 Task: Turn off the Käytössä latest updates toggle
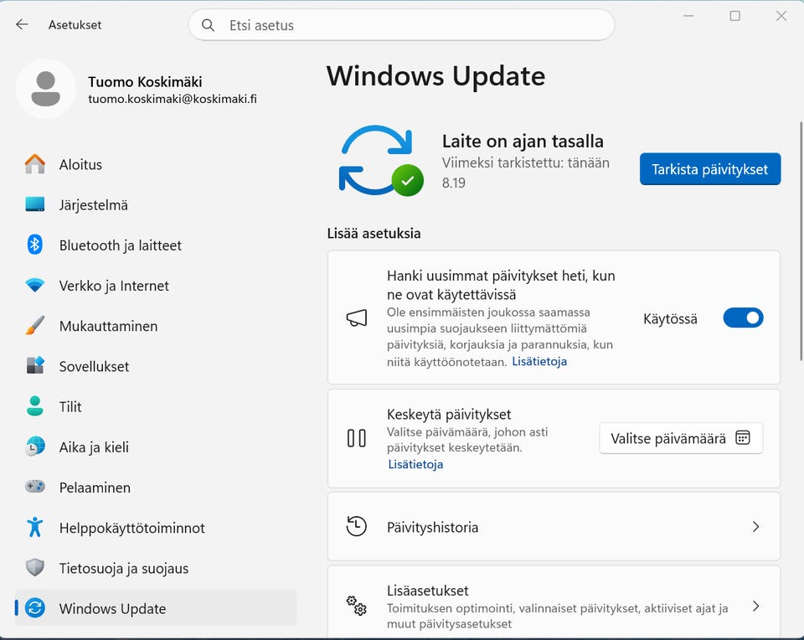coord(743,318)
